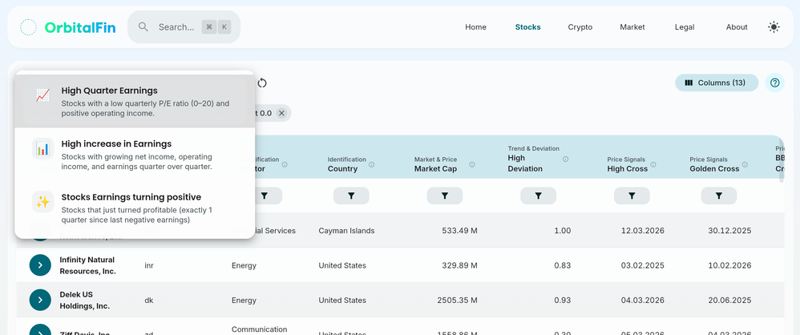This screenshot has width=800, height=335.
Task: Open the Columns (13) selector
Action: 717,83
